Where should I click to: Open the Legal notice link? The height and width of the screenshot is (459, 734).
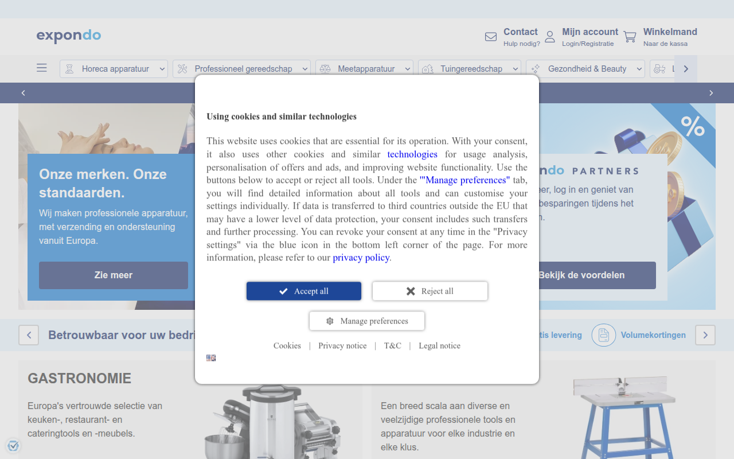tap(439, 345)
